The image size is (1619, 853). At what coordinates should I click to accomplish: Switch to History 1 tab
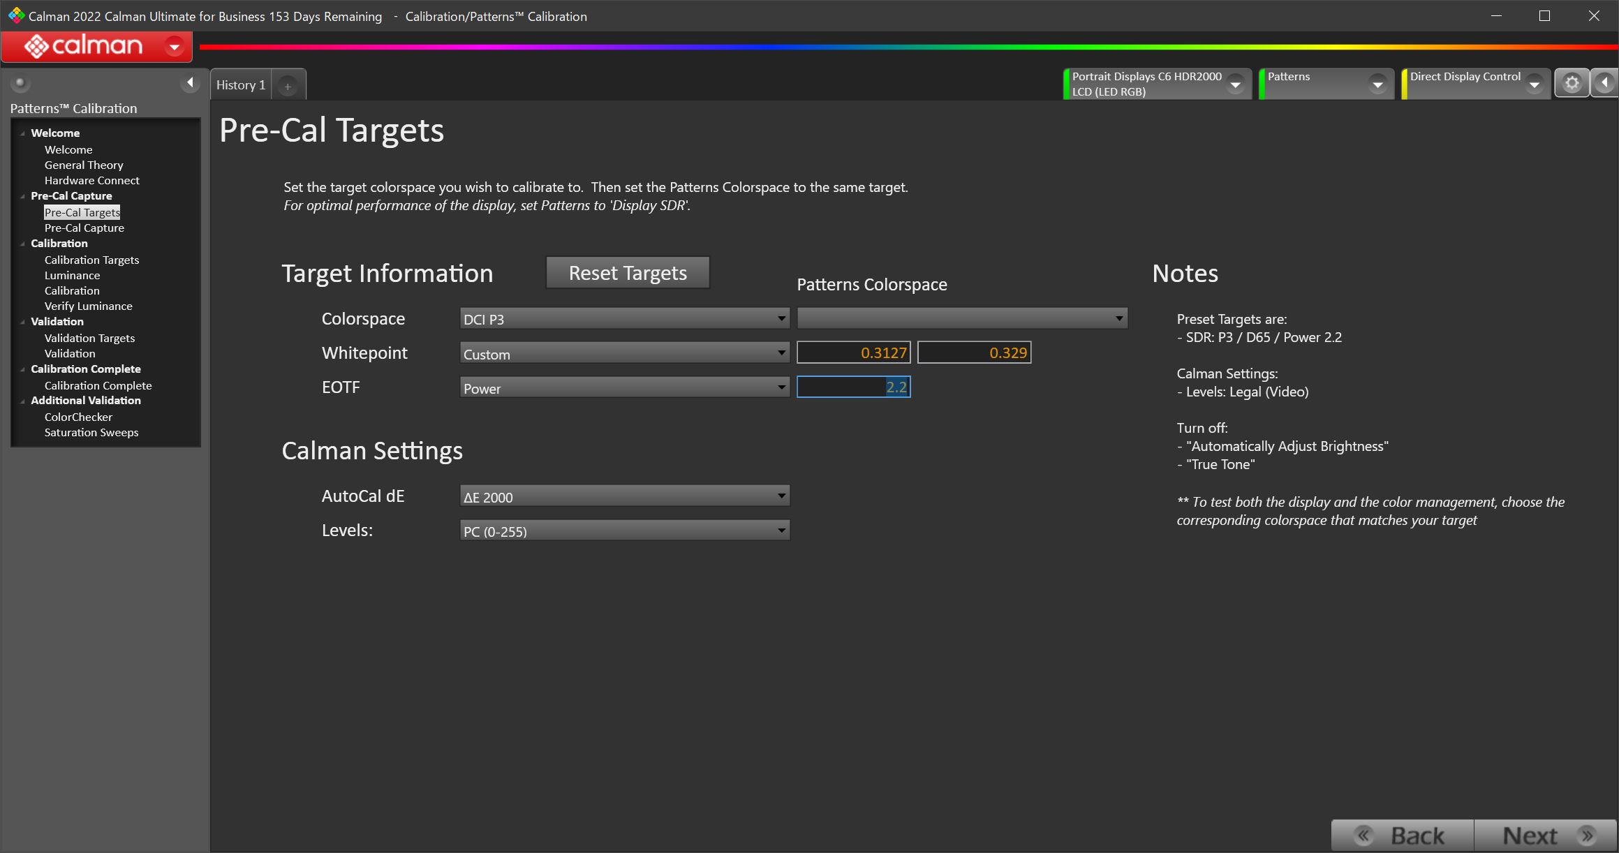[x=241, y=85]
